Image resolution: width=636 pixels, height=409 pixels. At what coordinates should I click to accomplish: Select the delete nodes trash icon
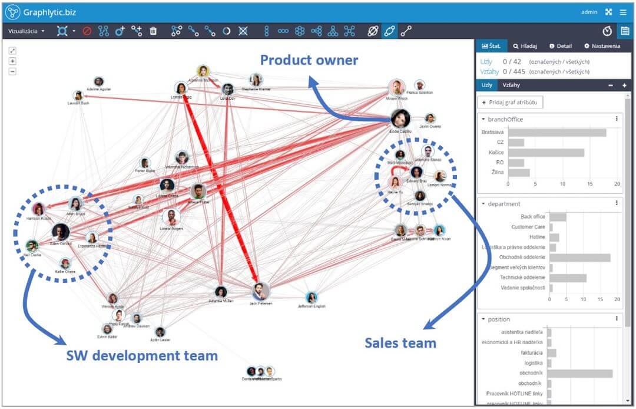[153, 30]
